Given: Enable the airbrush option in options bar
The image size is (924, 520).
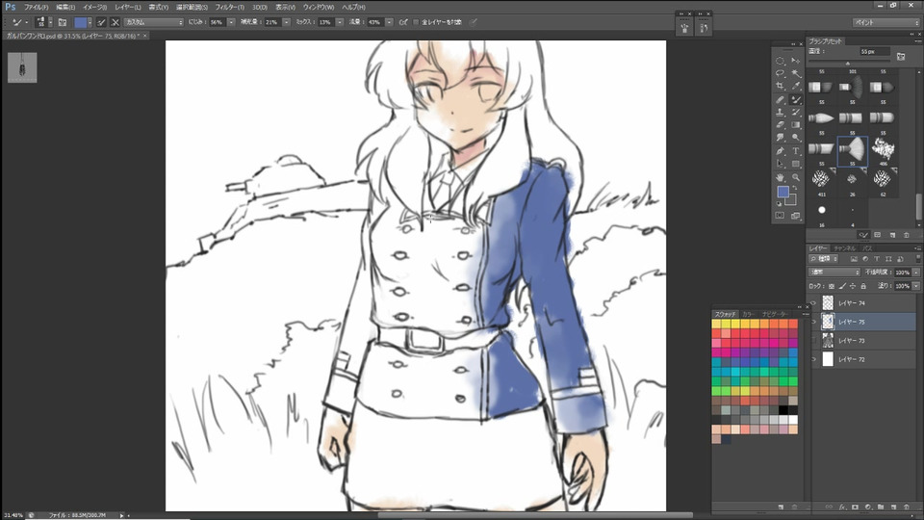Looking at the screenshot, I should click(403, 22).
